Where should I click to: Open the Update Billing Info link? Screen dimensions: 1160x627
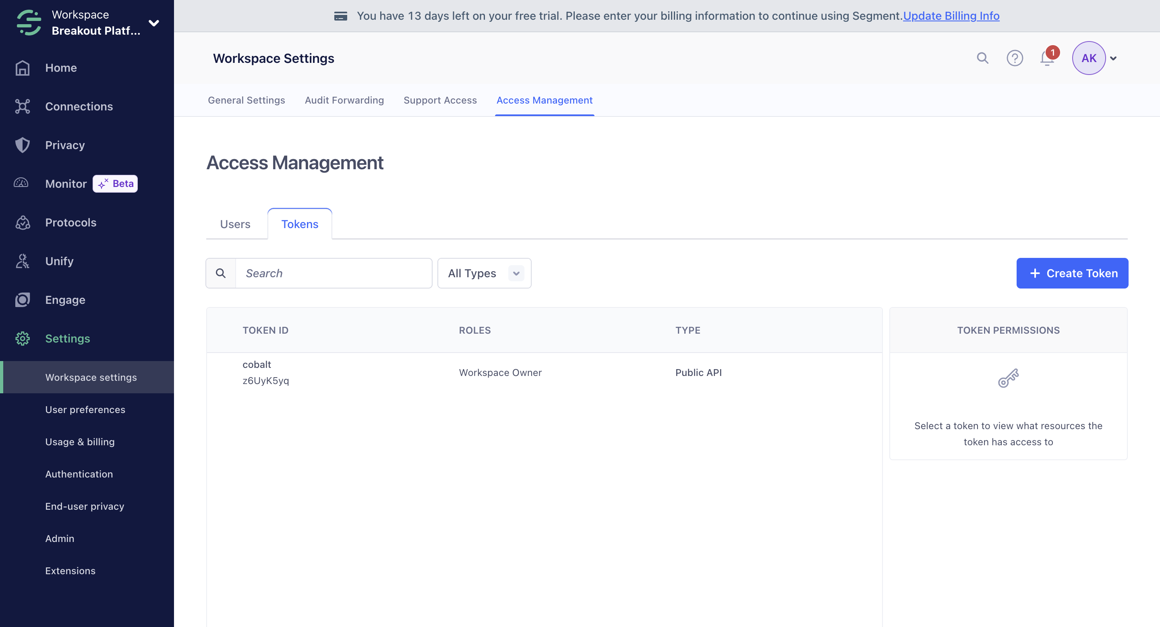(951, 16)
